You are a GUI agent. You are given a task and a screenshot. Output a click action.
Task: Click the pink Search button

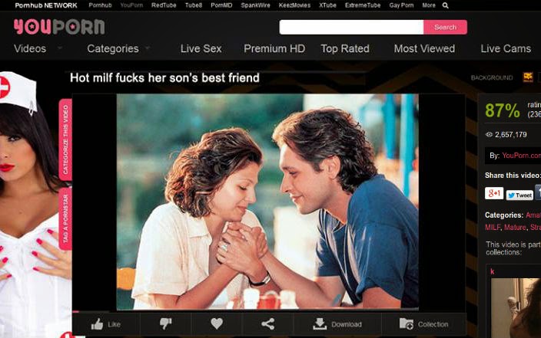(x=446, y=27)
